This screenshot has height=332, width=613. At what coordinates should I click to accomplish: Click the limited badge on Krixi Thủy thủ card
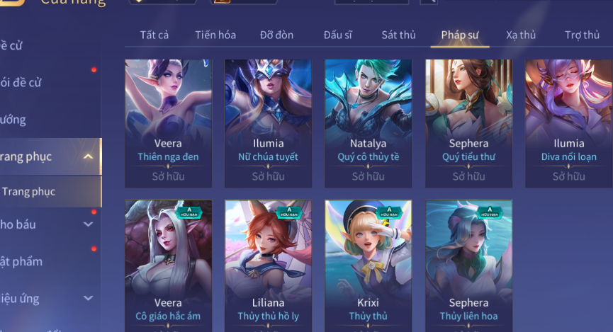389,212
